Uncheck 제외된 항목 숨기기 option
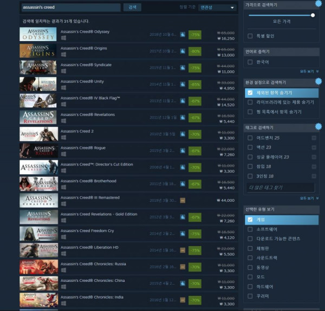Screen dimensions: 325x311 (x=250, y=92)
